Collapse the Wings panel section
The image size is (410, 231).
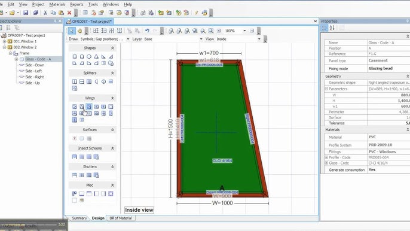pyautogui.click(x=112, y=98)
